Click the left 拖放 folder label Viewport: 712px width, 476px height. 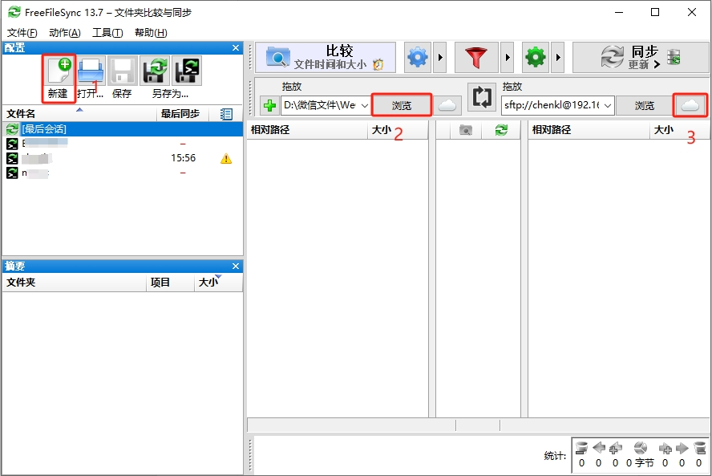point(292,87)
